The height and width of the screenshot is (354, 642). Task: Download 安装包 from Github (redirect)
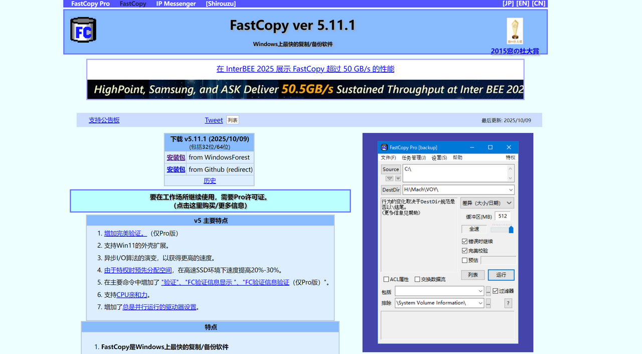tap(176, 169)
